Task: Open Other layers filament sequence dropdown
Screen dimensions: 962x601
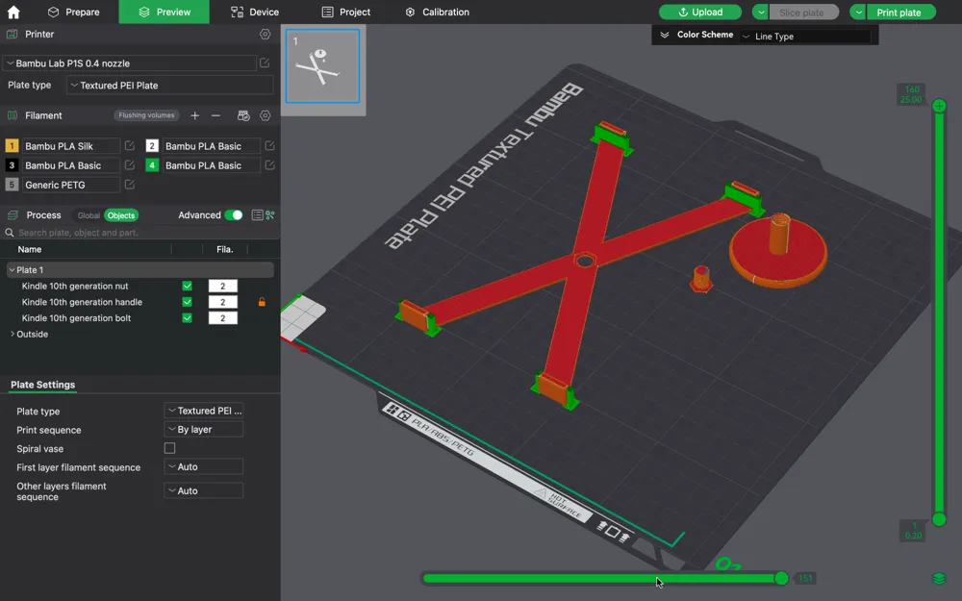Action: click(204, 490)
